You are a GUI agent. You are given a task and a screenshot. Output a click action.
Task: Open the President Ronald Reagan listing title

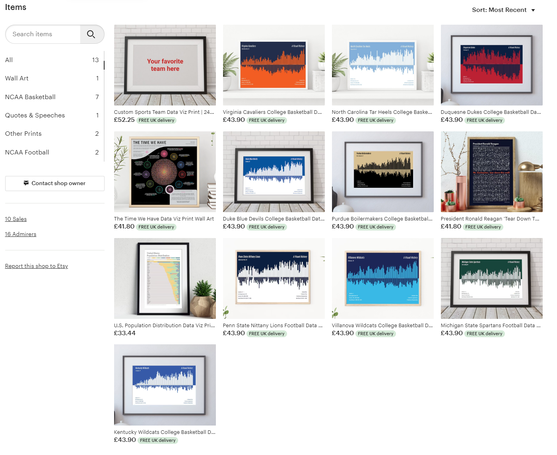490,219
